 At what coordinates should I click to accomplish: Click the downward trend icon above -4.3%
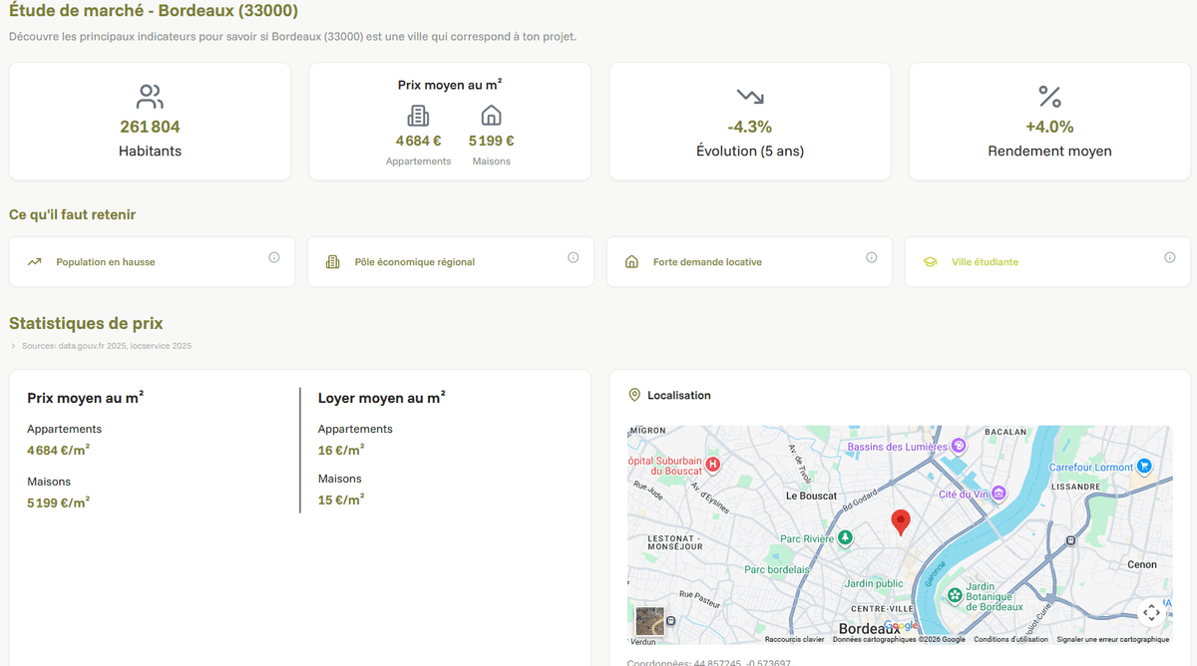750,97
